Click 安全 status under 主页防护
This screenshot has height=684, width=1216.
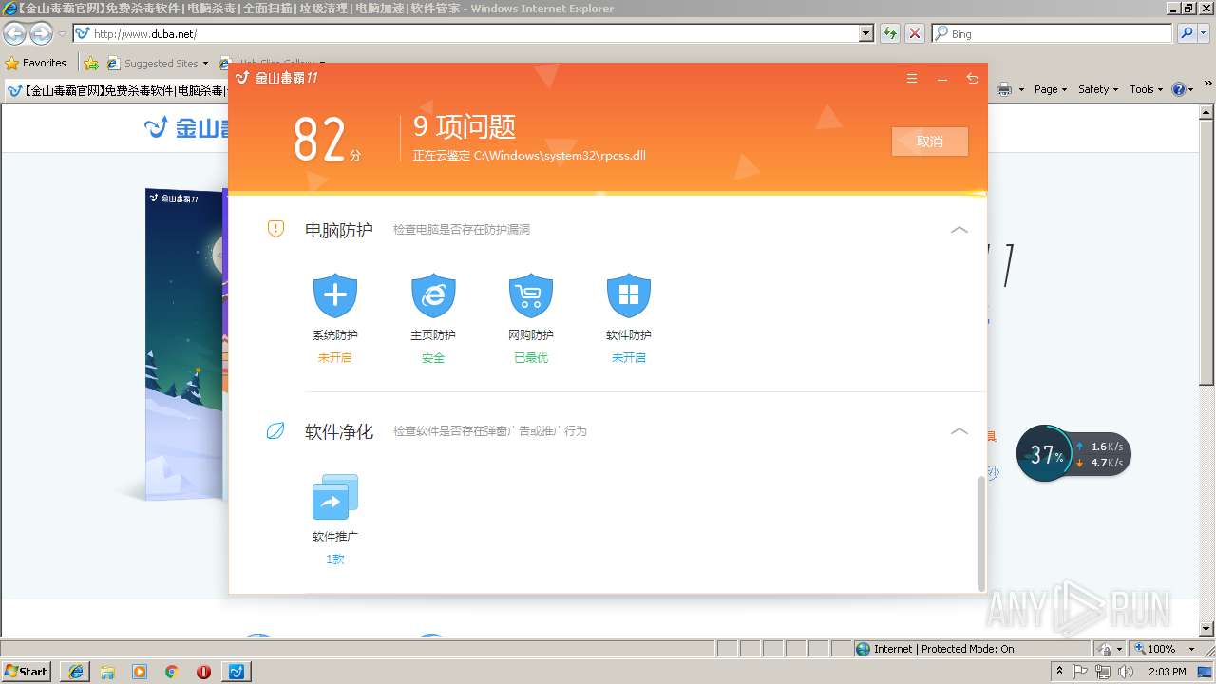433,358
